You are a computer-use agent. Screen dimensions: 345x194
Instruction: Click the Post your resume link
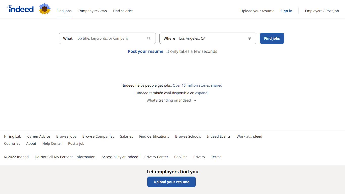click(x=145, y=51)
